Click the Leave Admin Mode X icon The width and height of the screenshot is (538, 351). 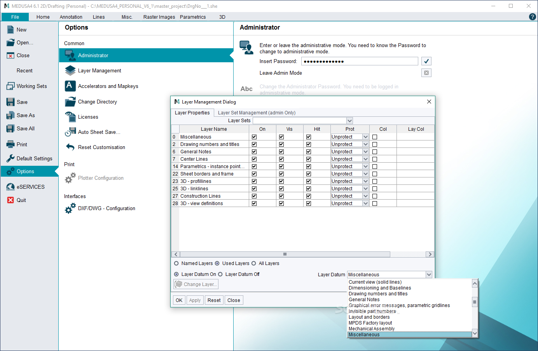click(x=426, y=73)
